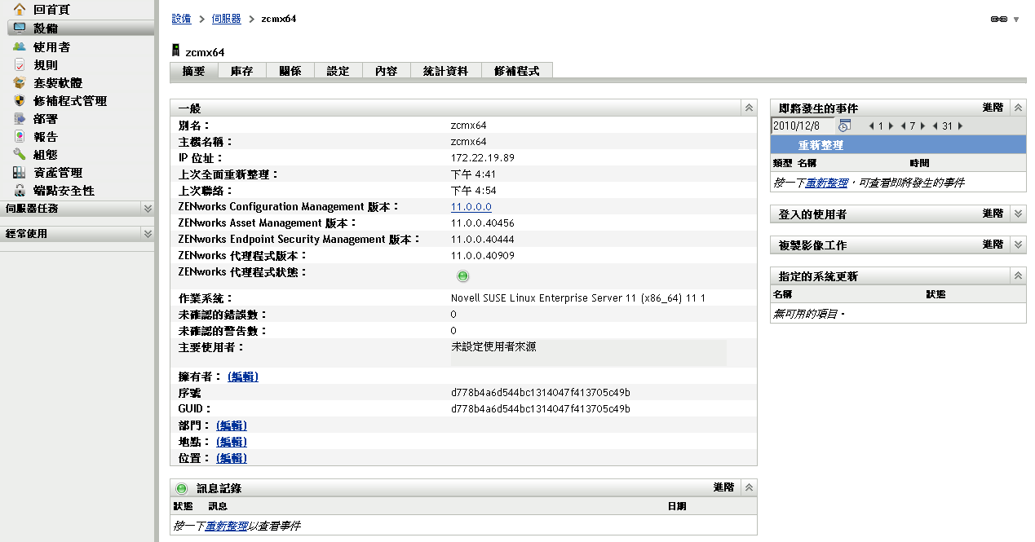Screen dimensions: 1035x542
Task: Switch to the 統計資料 tab
Action: click(x=446, y=71)
